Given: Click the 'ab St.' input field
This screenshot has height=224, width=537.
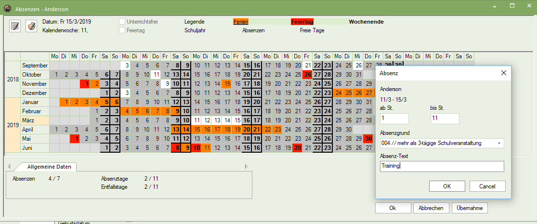Looking at the screenshot, I should point(394,119).
